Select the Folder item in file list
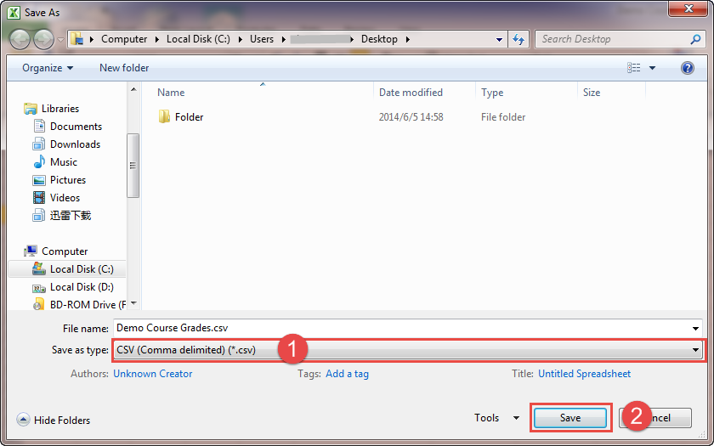The image size is (714, 446). (189, 117)
